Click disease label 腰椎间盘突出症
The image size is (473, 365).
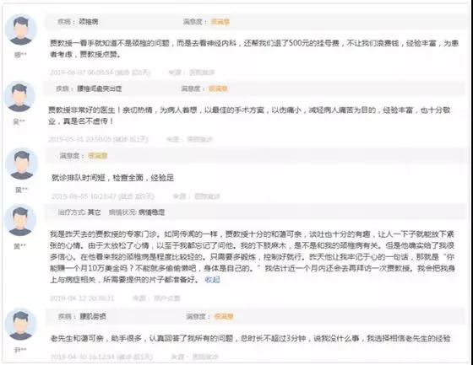click(x=100, y=89)
